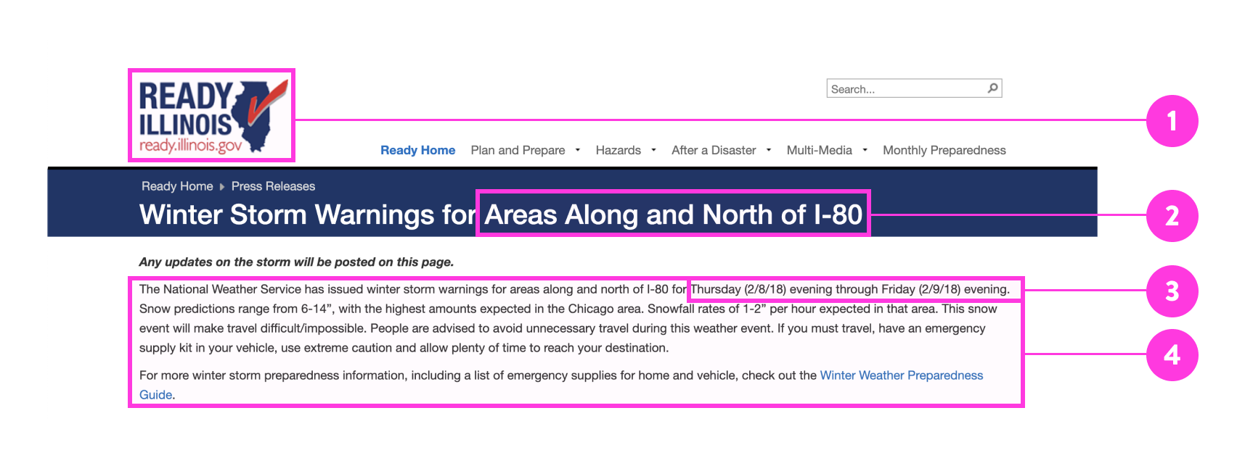Click the Plan and Prepare menu label

pyautogui.click(x=518, y=150)
